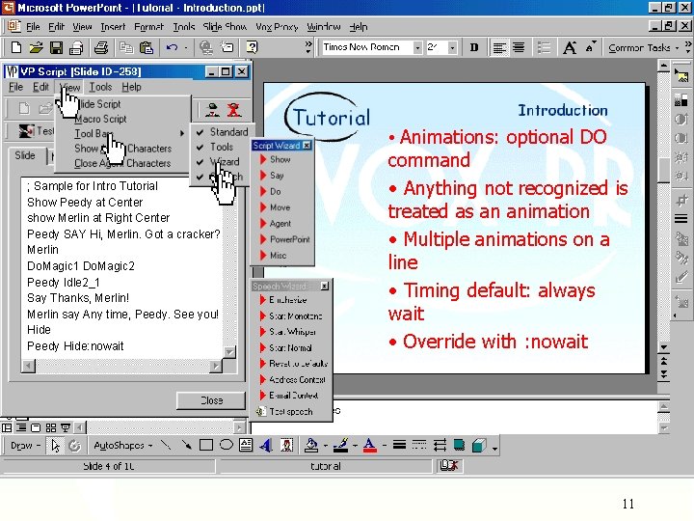Click the Insert Hyperlink globe icon
Screen dimensions: 694x521
click(206, 47)
